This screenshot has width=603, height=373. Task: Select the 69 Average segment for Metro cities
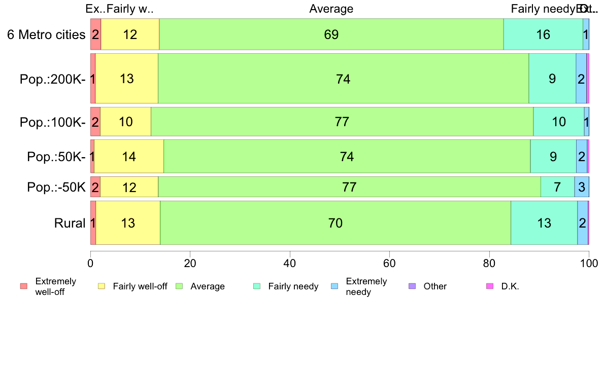coord(331,34)
